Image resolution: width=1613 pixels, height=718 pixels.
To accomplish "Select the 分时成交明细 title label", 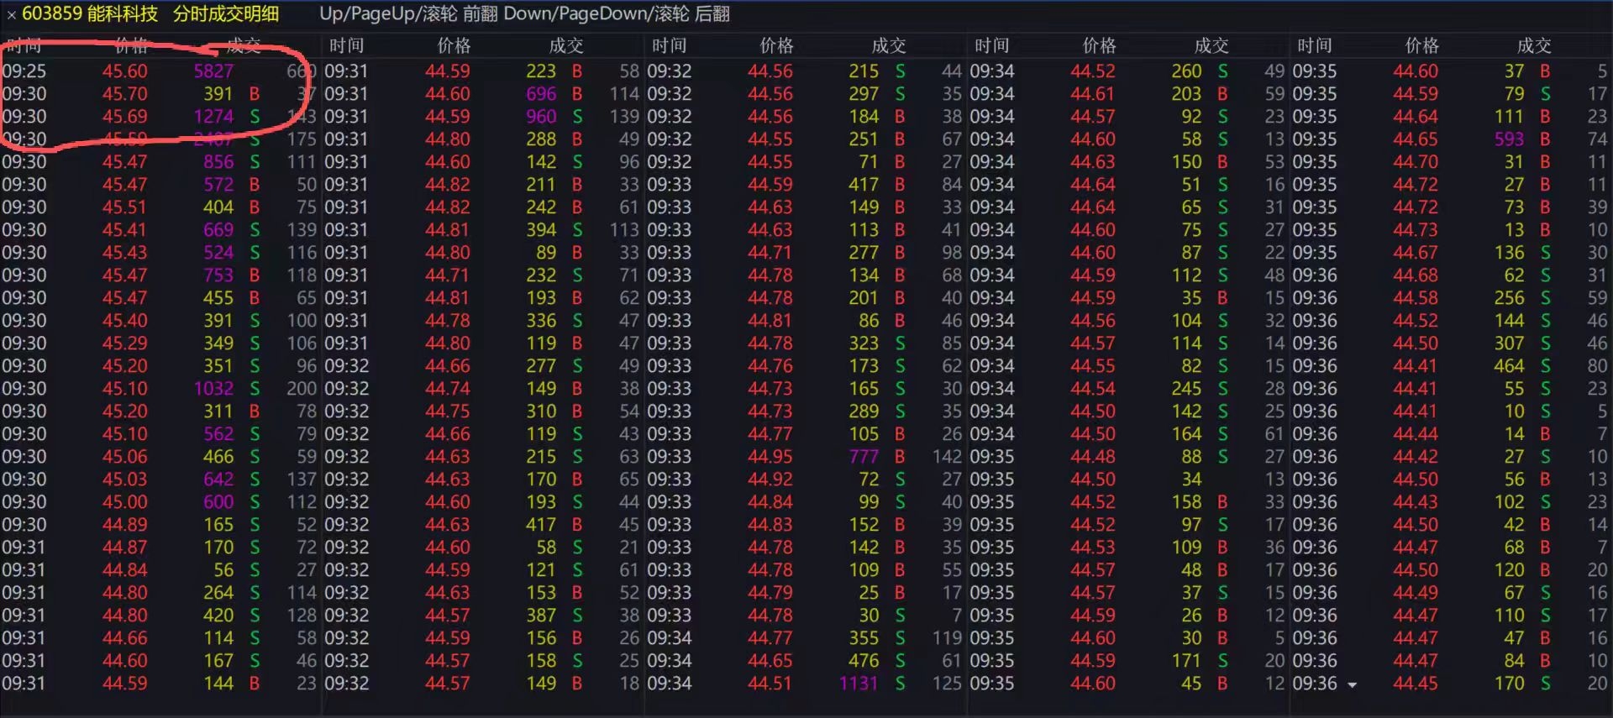I will (x=226, y=14).
